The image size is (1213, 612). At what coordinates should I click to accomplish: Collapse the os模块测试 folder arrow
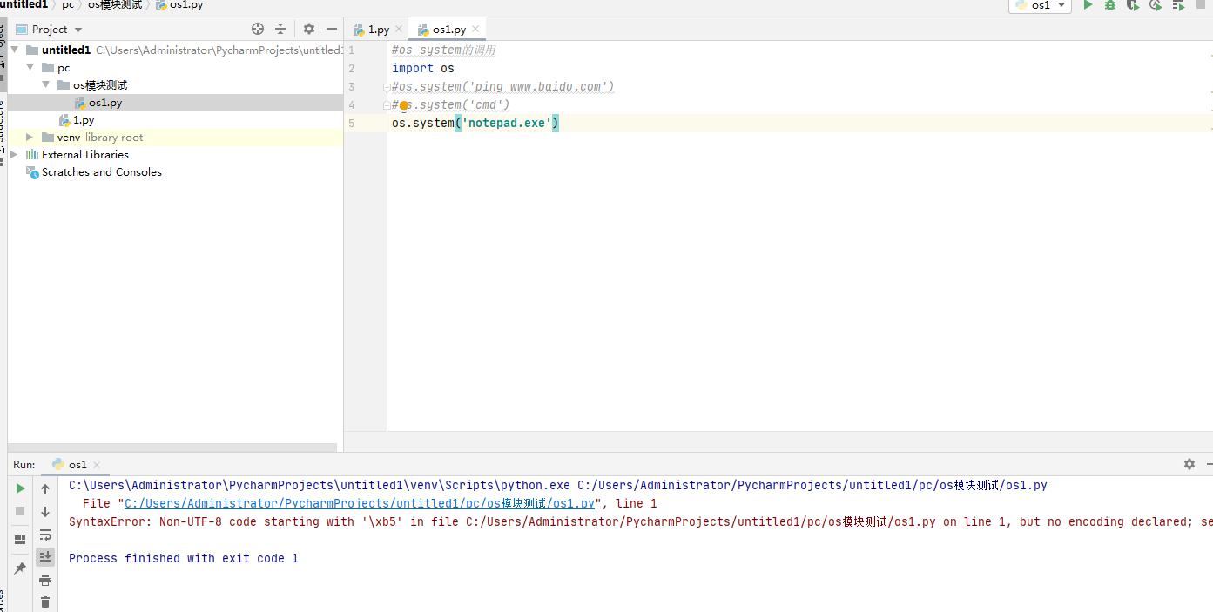46,85
